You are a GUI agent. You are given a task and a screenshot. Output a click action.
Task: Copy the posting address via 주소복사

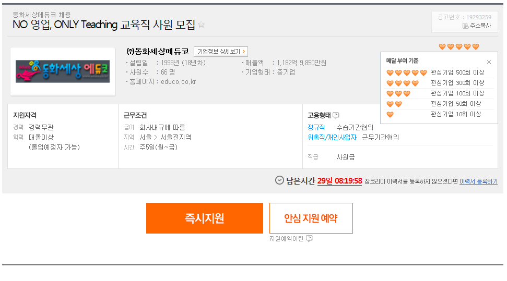coord(477,26)
